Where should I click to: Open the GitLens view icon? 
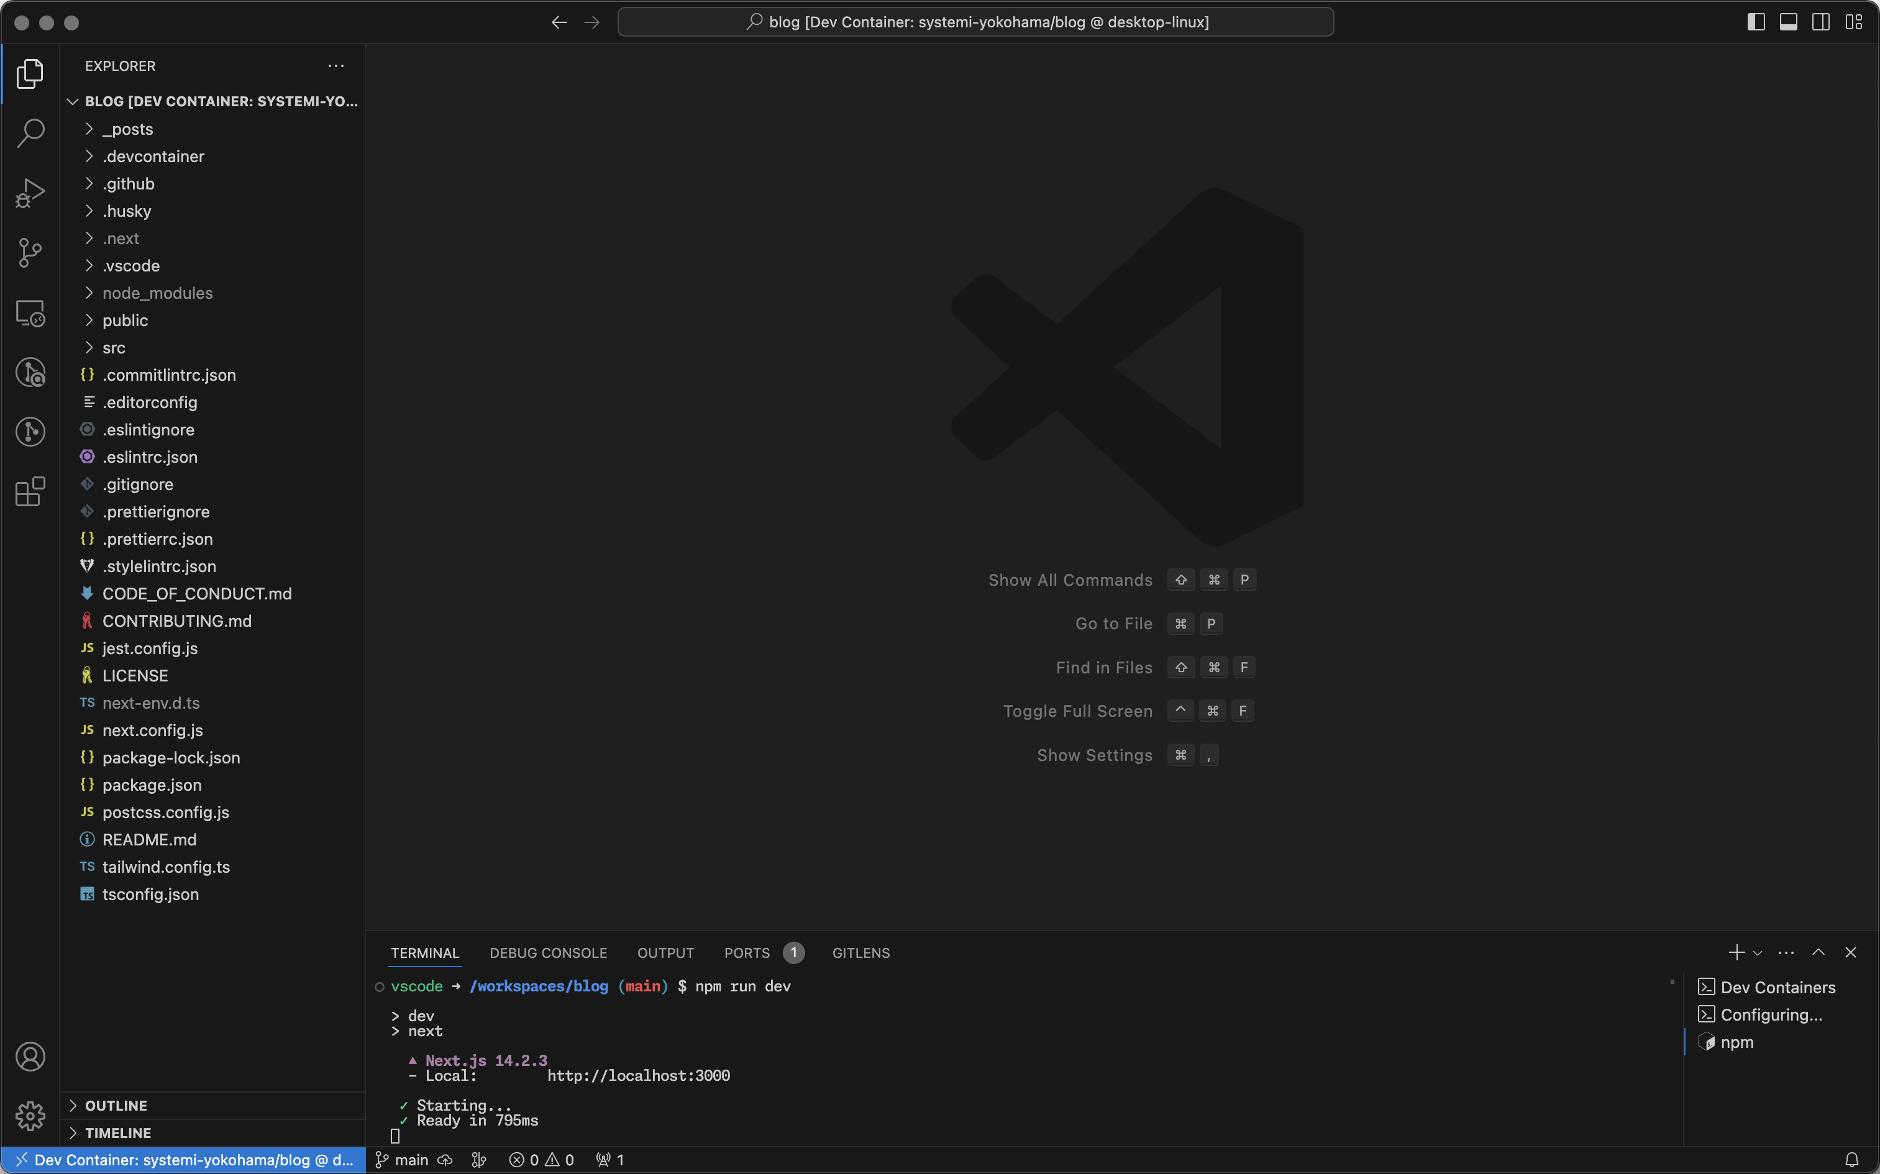point(29,432)
